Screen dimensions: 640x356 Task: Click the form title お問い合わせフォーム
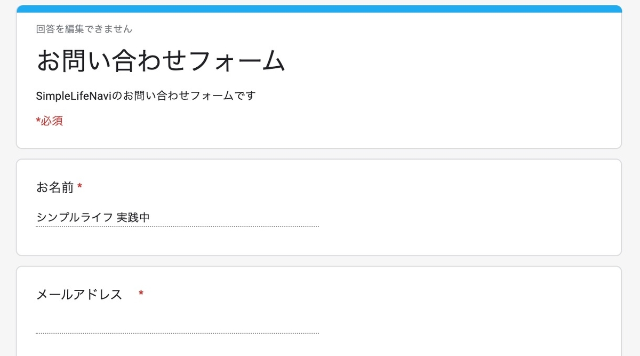tap(160, 60)
